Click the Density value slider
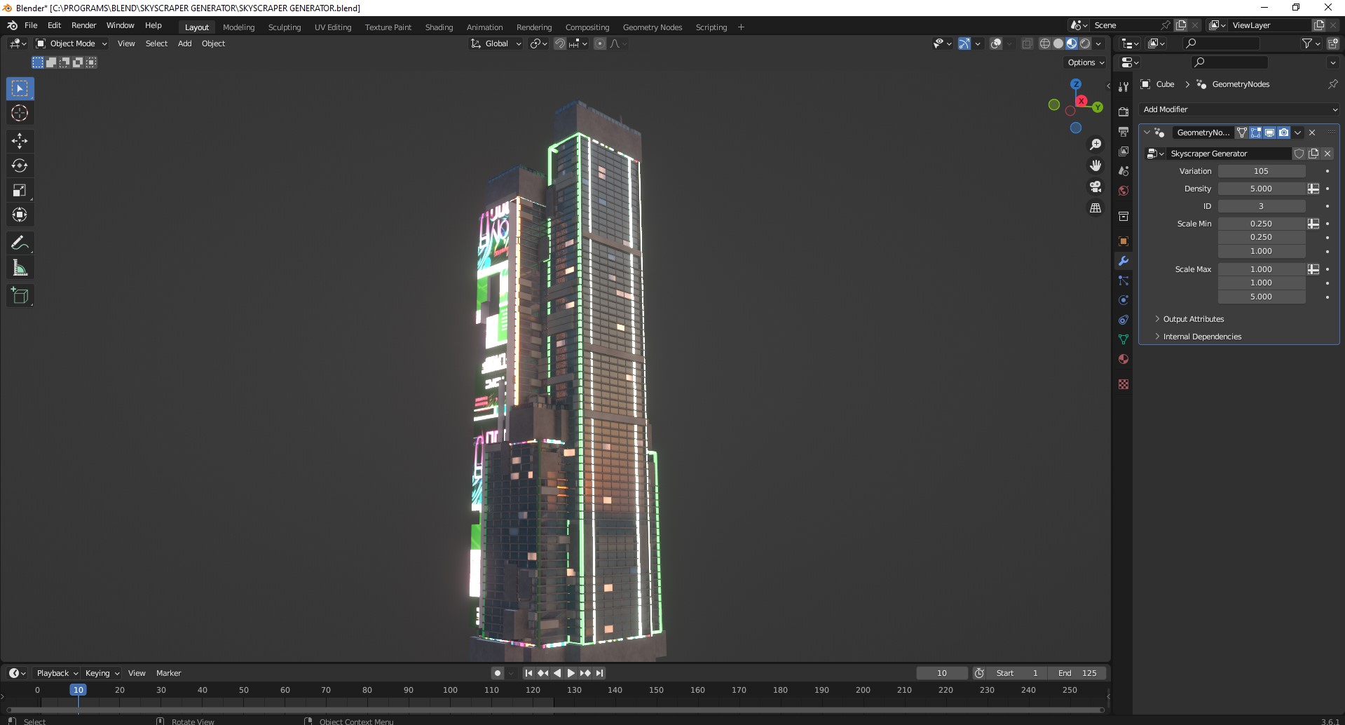Screen dimensions: 1345x725 [x=1261, y=188]
